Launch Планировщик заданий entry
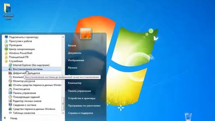The width and height of the screenshot is (215, 121). [x=26, y=97]
